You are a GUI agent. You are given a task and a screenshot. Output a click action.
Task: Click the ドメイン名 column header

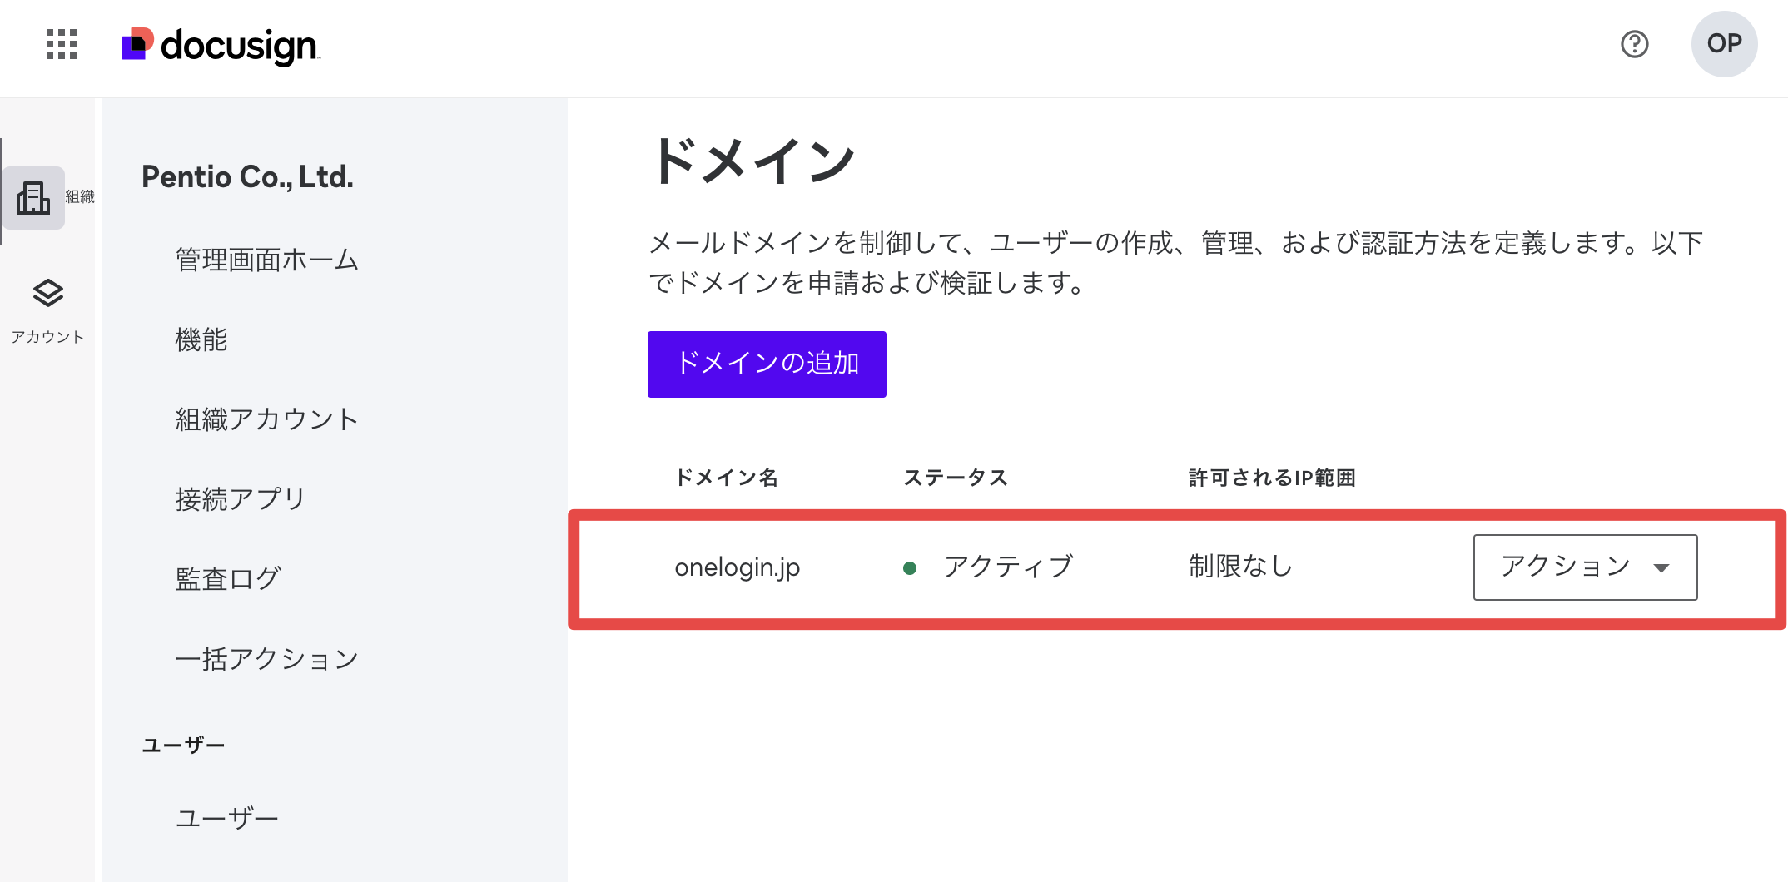click(x=727, y=478)
